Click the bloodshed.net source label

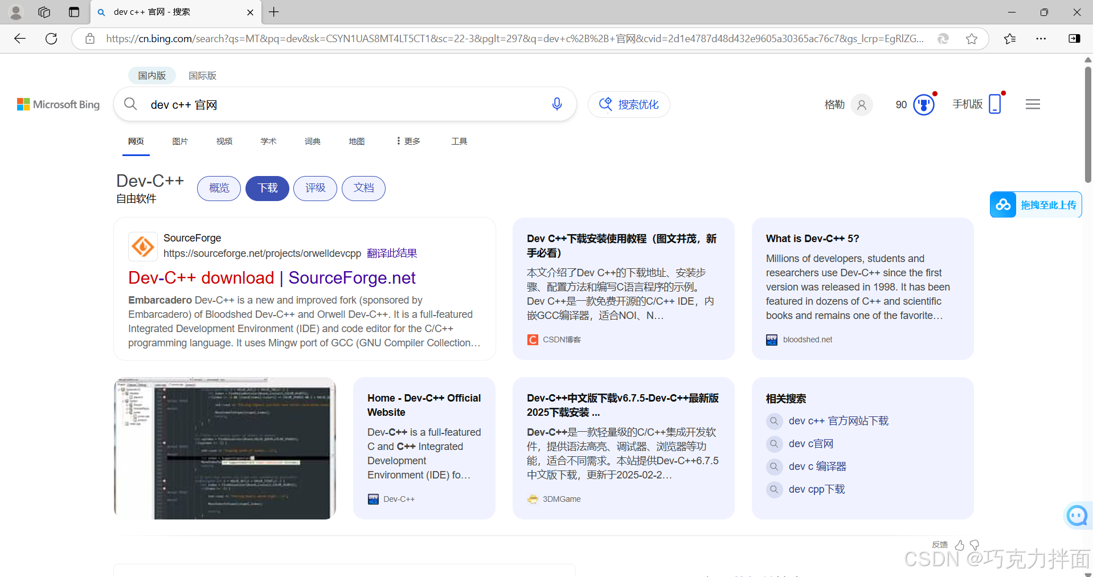tap(807, 339)
